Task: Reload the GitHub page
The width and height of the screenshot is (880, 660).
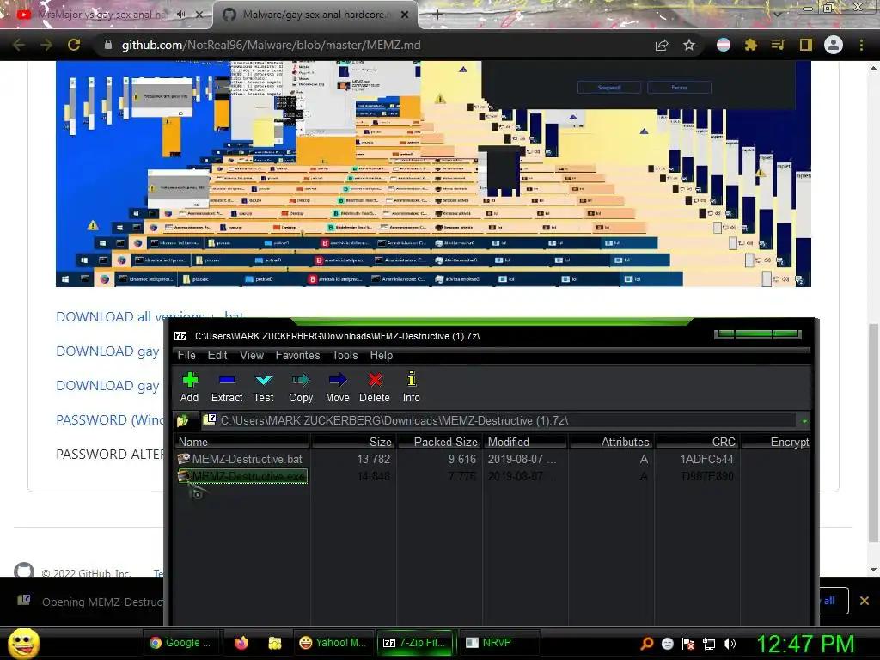Action: point(74,45)
